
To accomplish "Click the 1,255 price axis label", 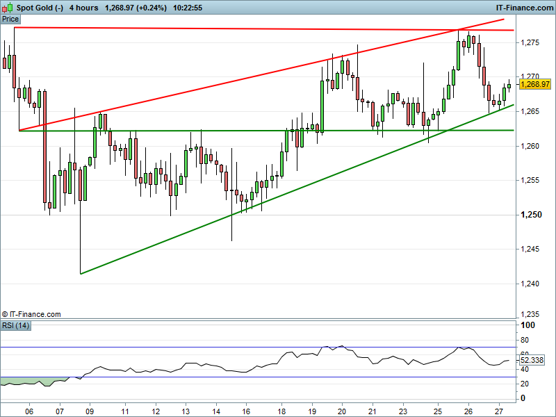I will (530, 181).
